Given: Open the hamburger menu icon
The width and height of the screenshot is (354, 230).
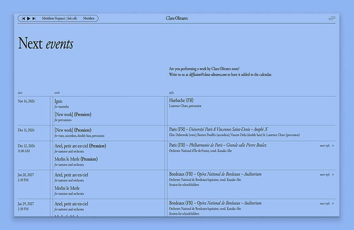Looking at the screenshot, I should (332, 18).
